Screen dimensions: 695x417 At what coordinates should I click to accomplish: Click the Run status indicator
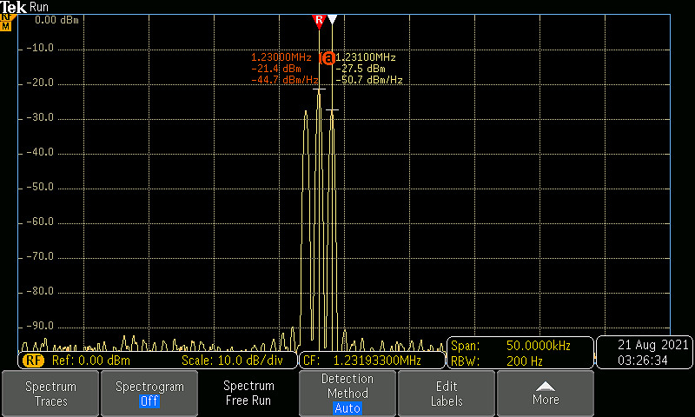38,7
